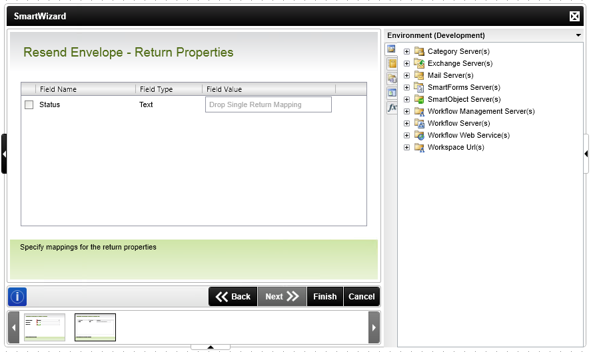
Task: Move wizard step thumbnails to the left
Action: (x=13, y=327)
